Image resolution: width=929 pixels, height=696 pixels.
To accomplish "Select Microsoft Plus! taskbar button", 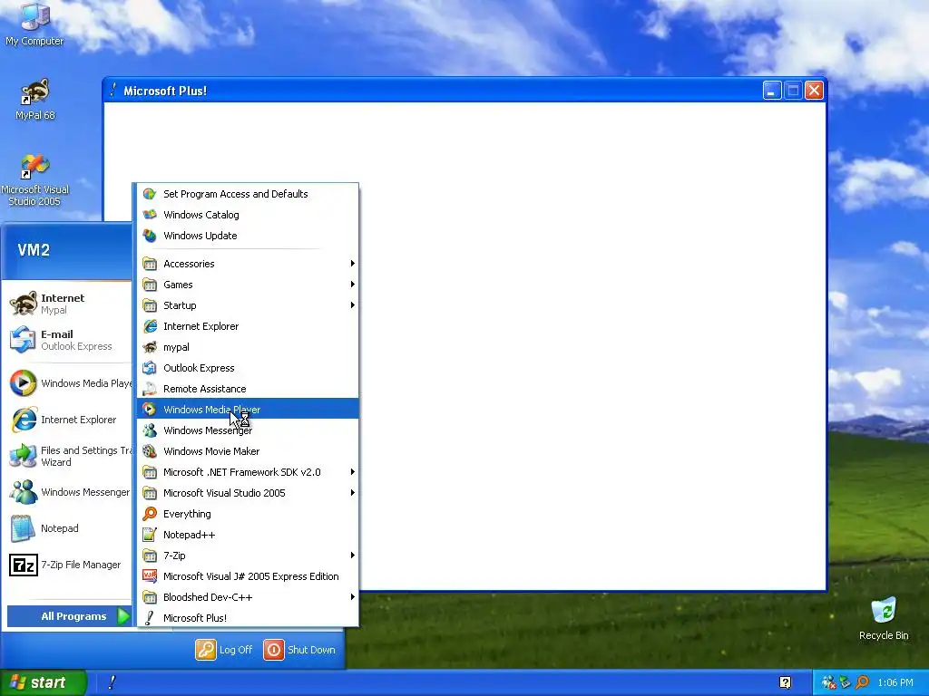I will [x=112, y=682].
